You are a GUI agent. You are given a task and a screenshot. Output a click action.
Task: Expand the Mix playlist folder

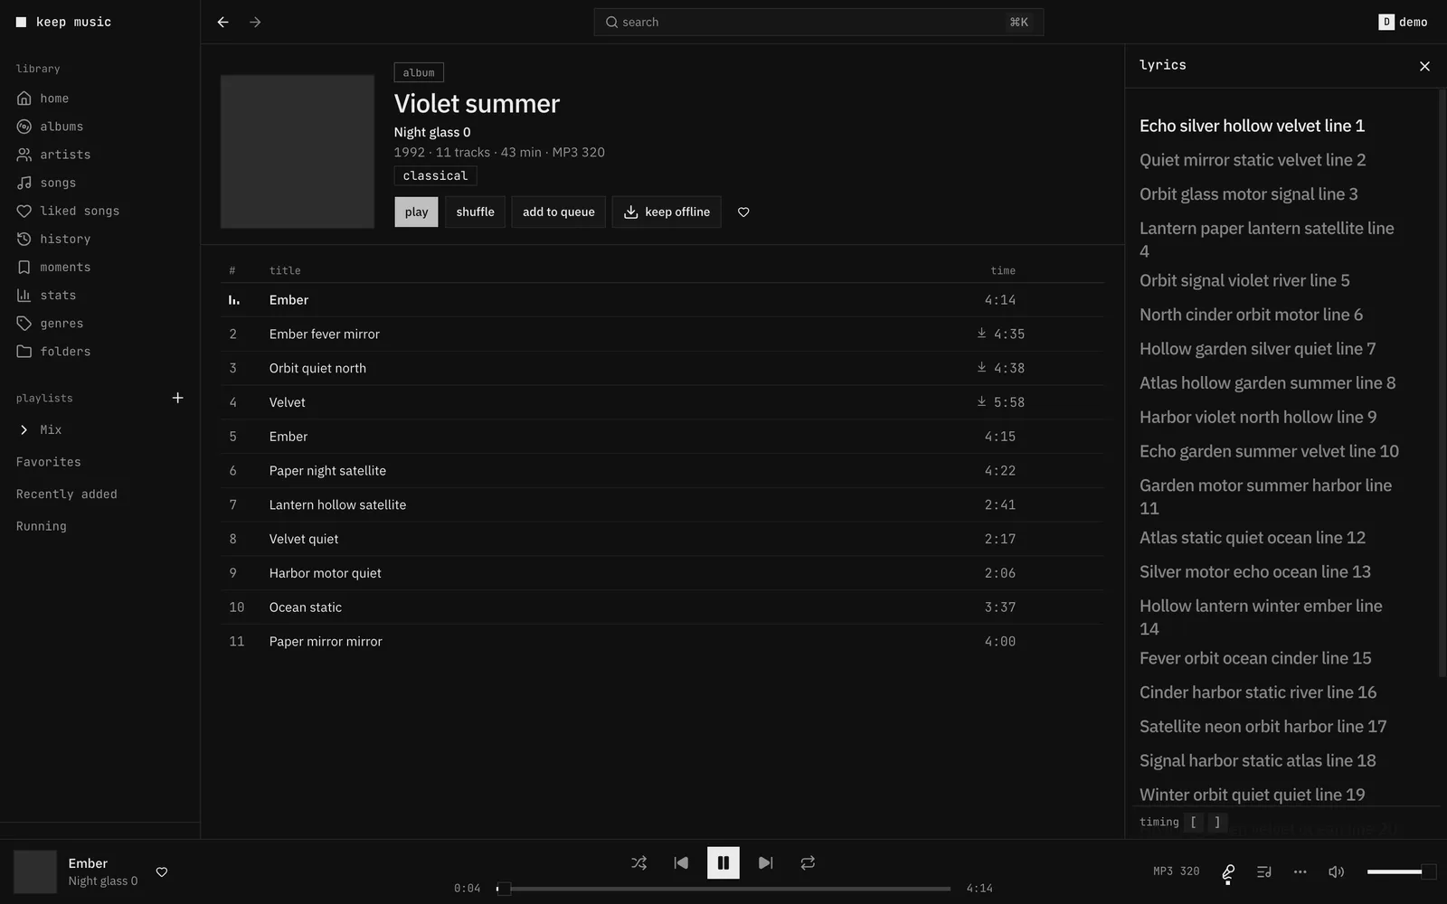pos(24,429)
